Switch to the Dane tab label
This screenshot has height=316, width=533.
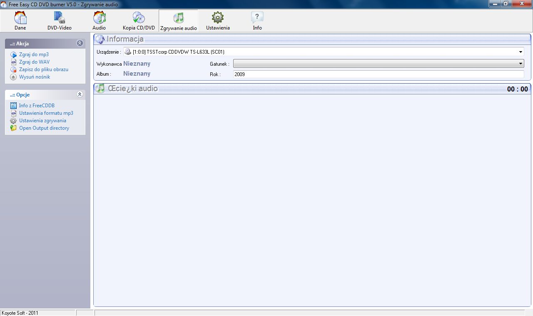(x=20, y=28)
